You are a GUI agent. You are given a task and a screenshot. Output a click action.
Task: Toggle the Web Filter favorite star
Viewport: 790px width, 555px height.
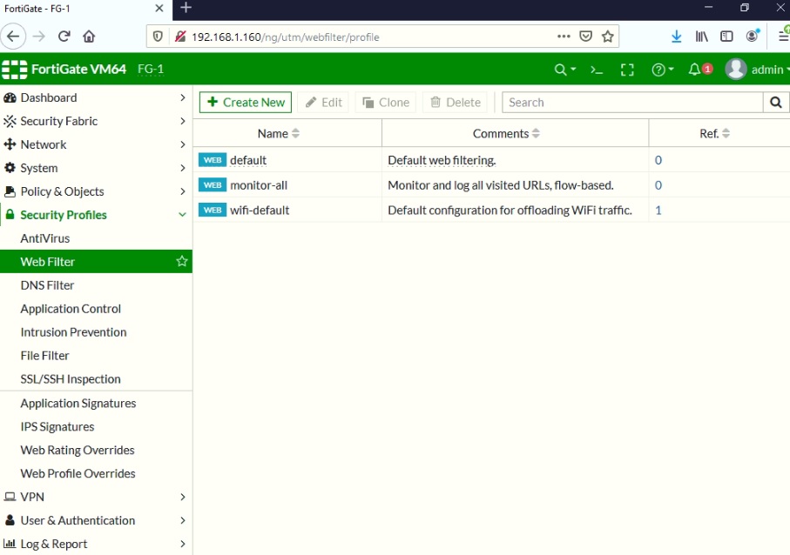[181, 261]
